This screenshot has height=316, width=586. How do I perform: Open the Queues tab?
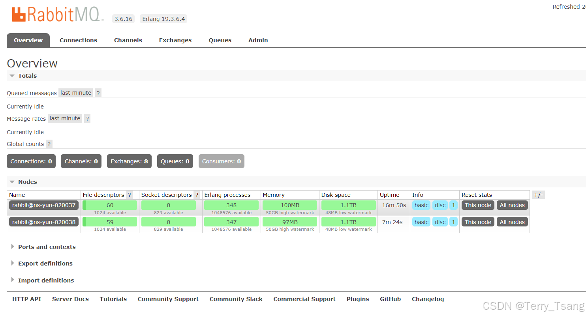click(x=220, y=40)
